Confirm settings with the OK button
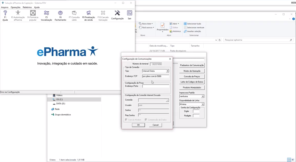 (138, 125)
